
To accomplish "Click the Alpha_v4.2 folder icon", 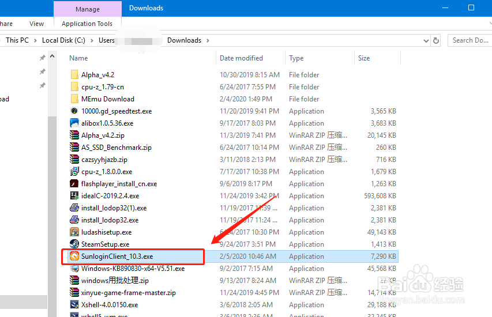I will tap(74, 74).
